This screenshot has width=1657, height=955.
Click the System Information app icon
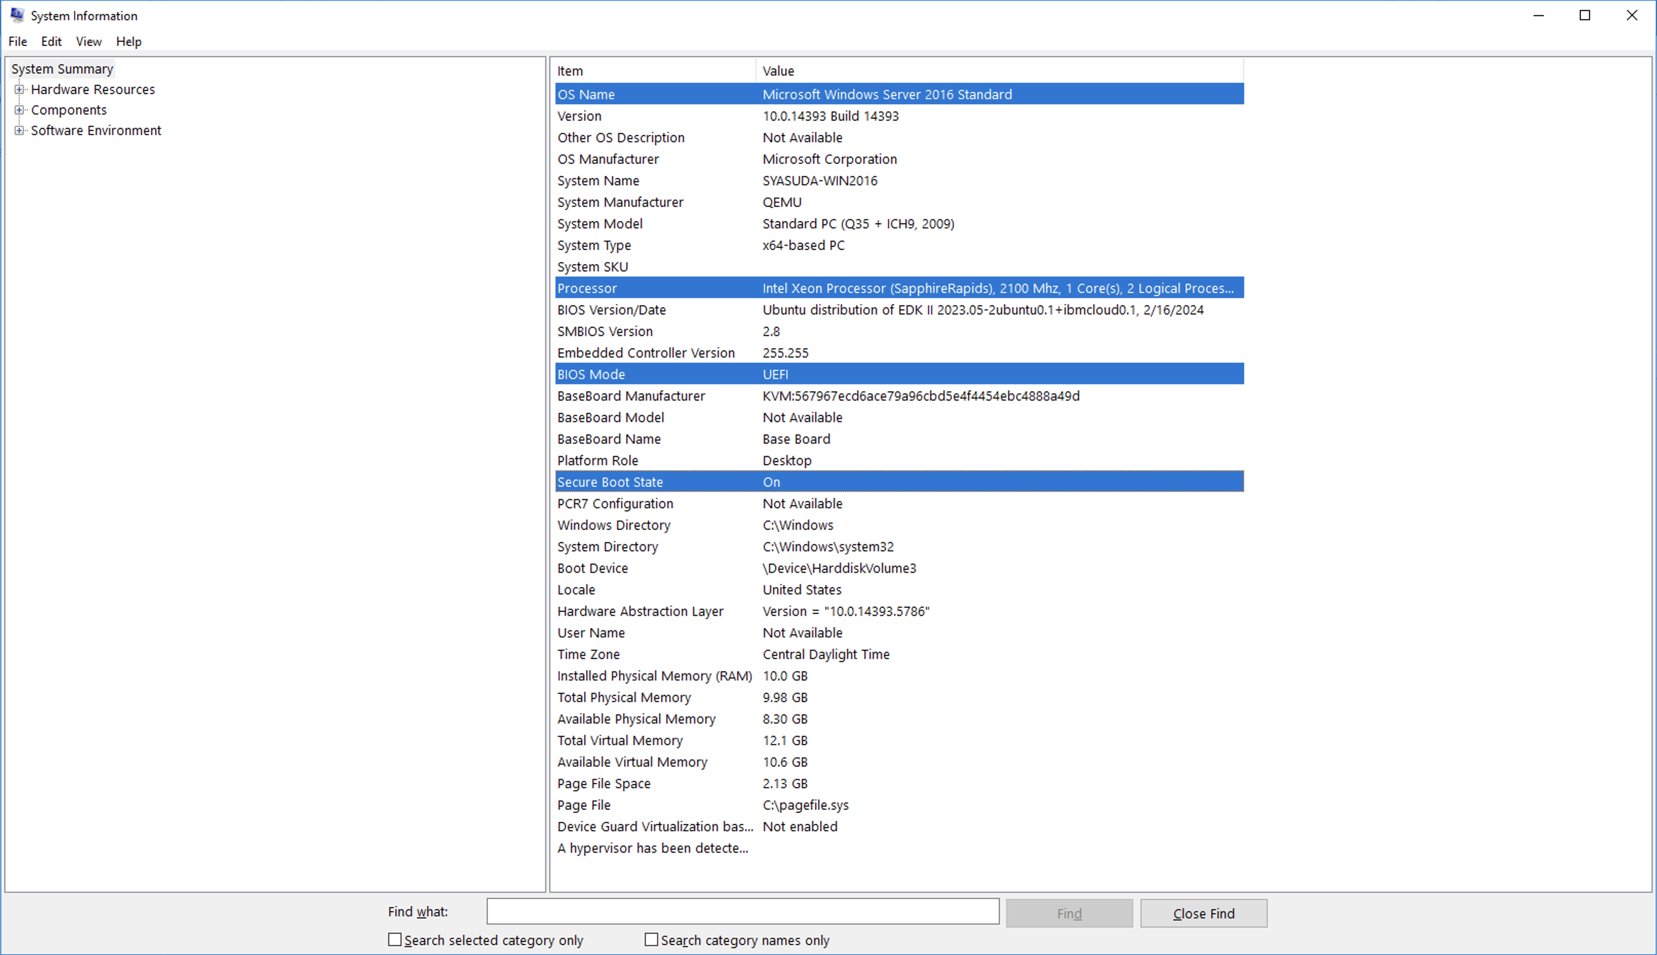[16, 15]
